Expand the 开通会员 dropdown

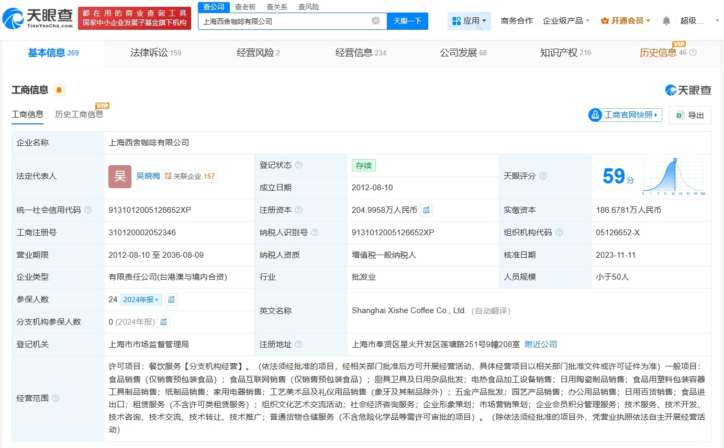tap(626, 20)
